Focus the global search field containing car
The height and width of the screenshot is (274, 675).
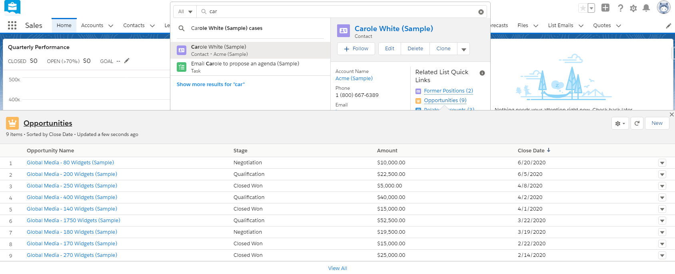point(342,12)
